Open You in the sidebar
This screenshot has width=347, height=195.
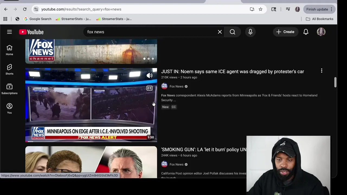[9, 109]
